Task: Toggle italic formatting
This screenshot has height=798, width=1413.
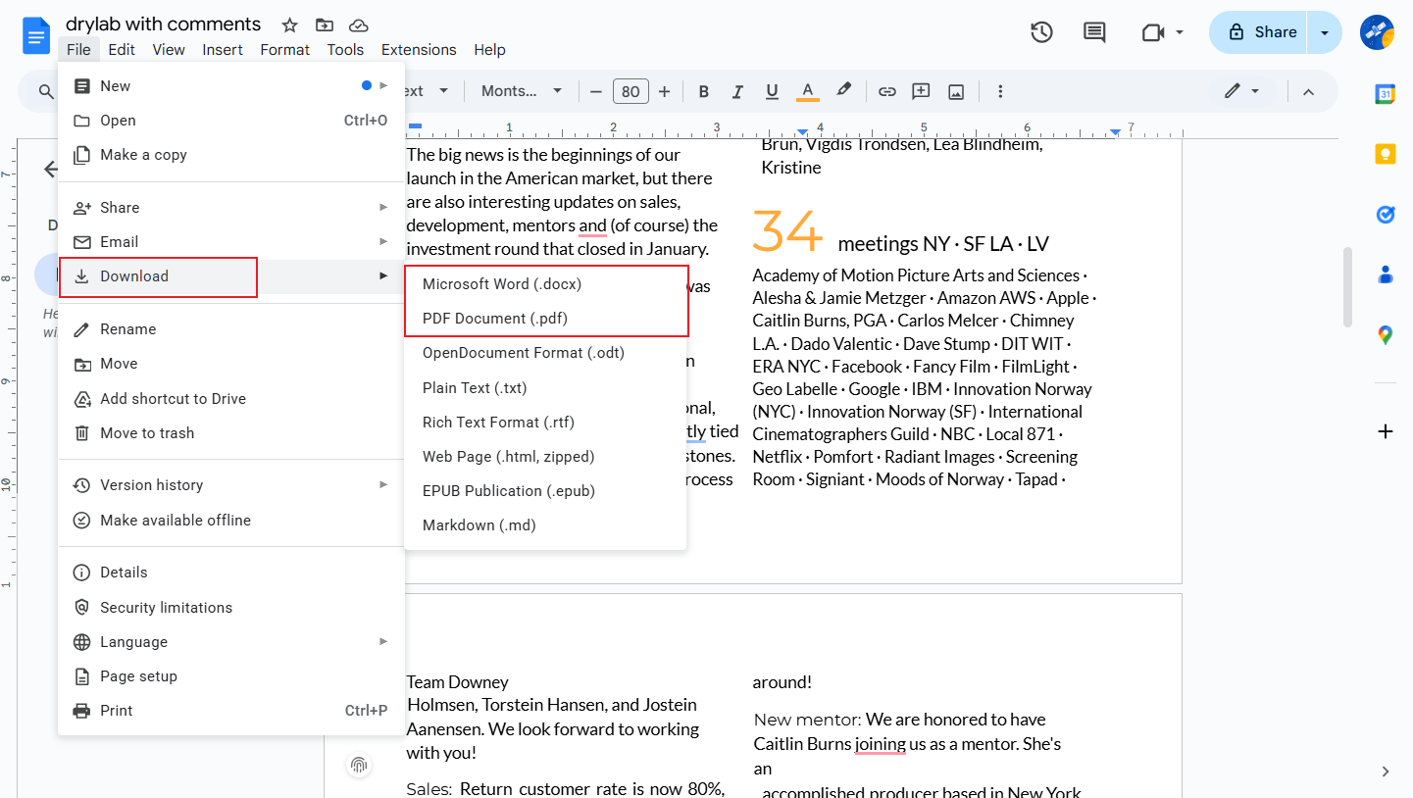Action: point(737,90)
